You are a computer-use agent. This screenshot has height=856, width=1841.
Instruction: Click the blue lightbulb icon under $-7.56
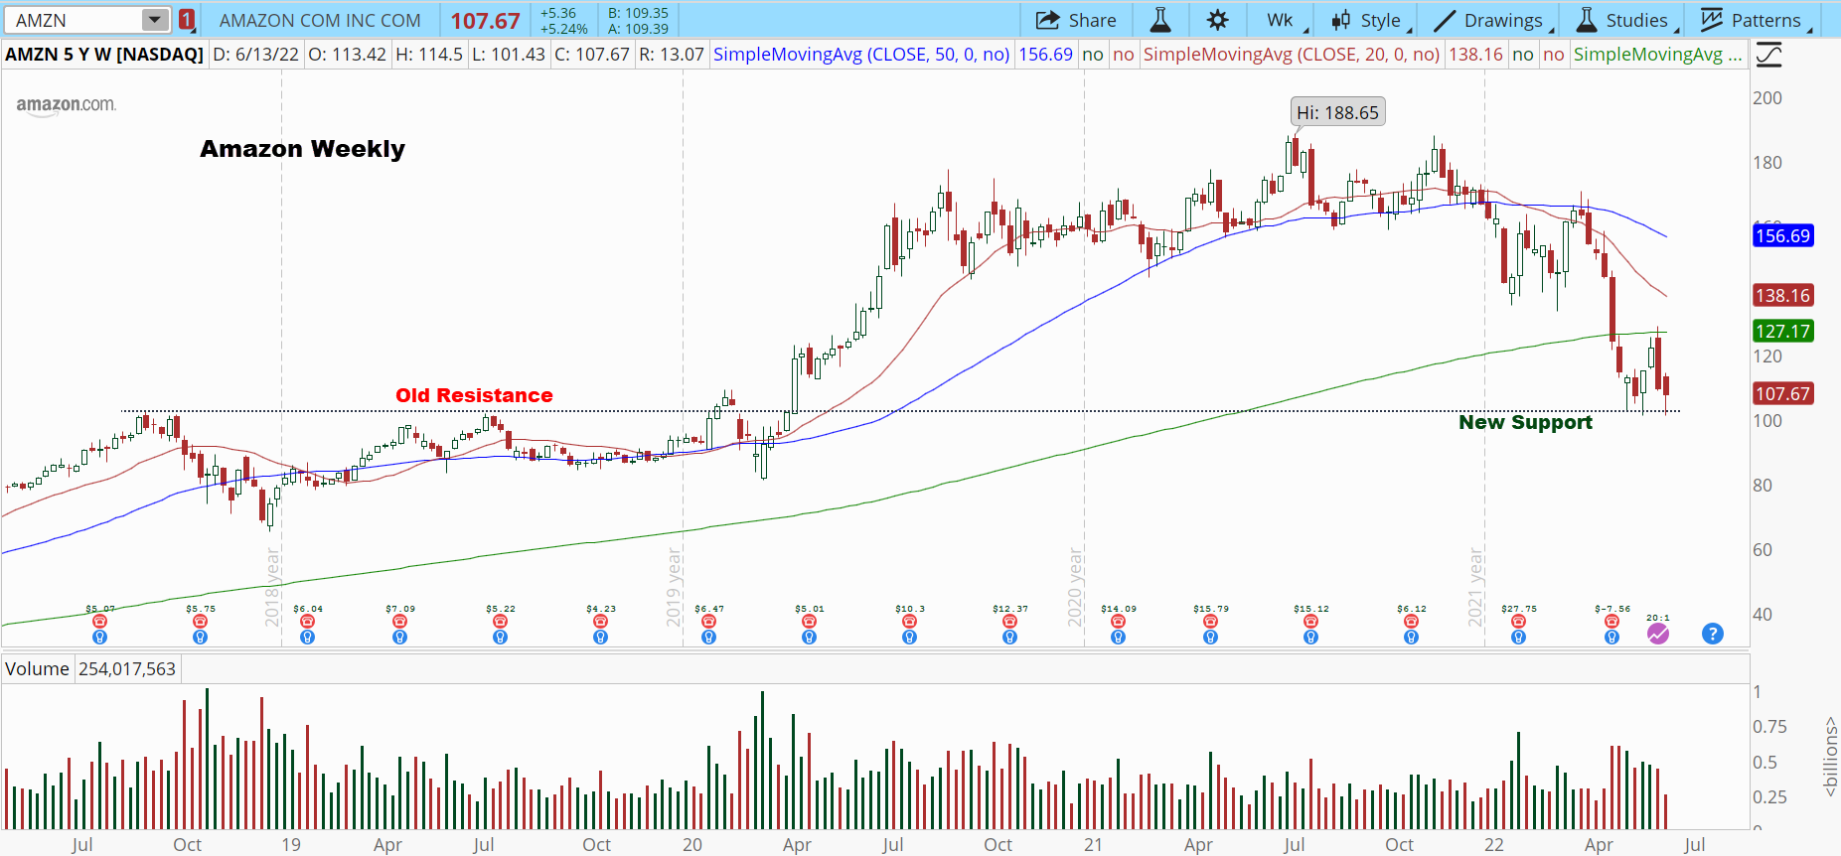1611,638
